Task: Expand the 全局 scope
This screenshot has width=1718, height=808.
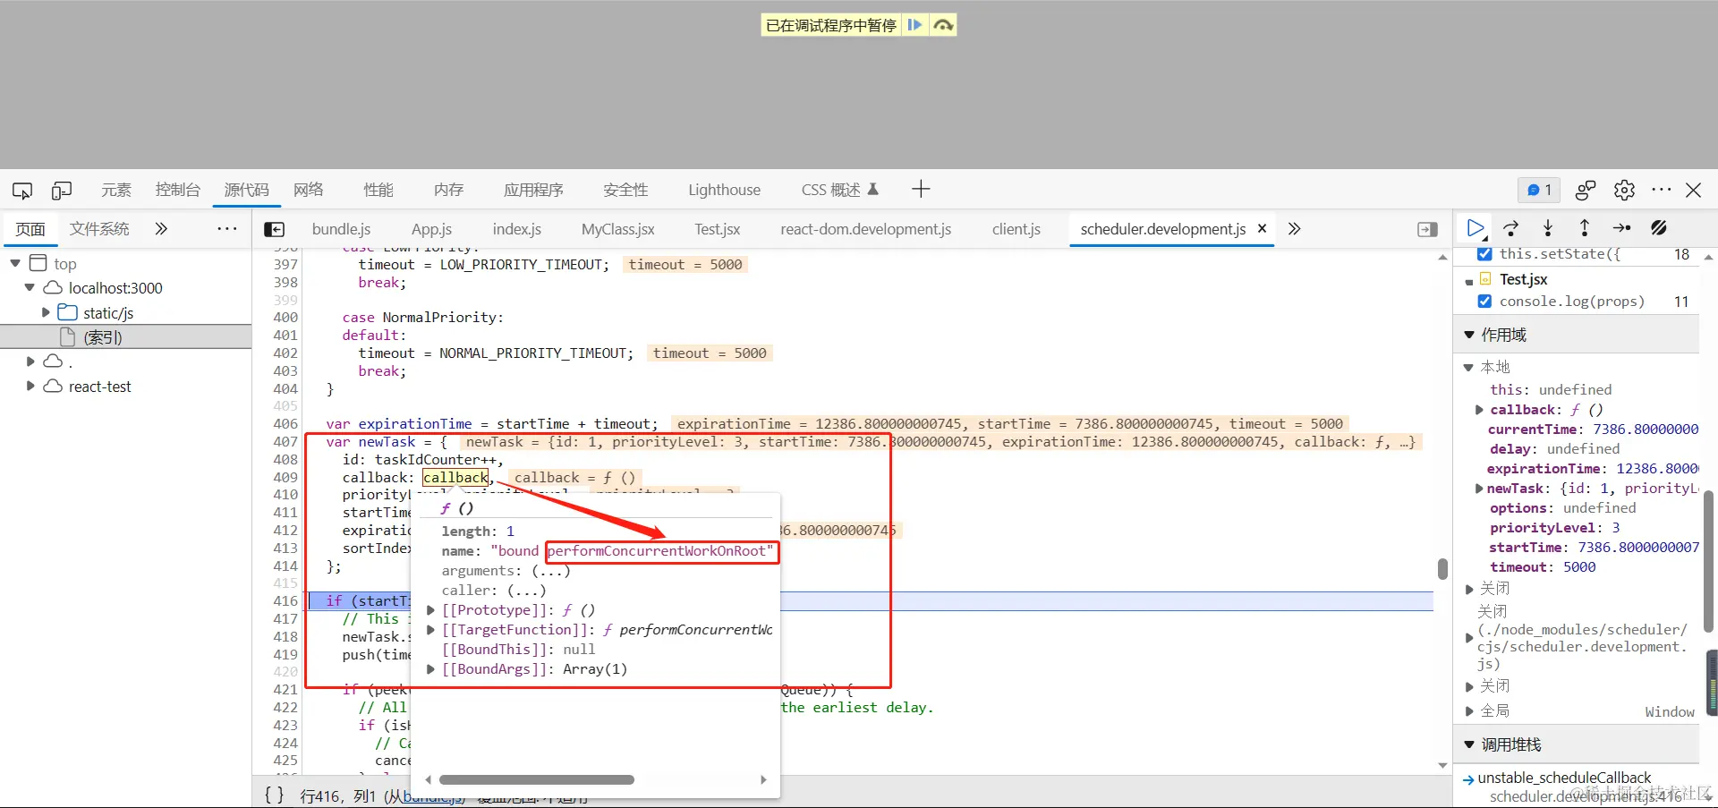Action: (x=1468, y=711)
